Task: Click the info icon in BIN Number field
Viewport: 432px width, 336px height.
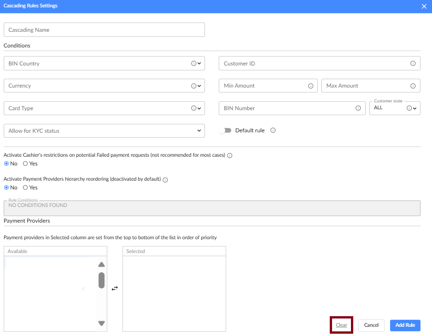Action: coord(358,108)
